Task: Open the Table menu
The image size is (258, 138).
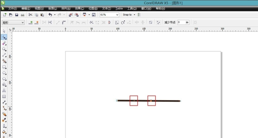Action: click(x=119, y=9)
